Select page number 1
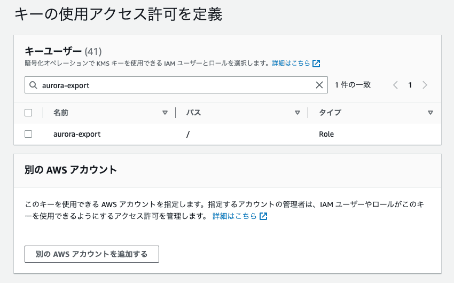Image resolution: width=454 pixels, height=283 pixels. [x=410, y=85]
